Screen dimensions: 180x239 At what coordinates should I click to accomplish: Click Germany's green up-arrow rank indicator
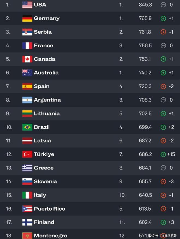tap(163, 18)
